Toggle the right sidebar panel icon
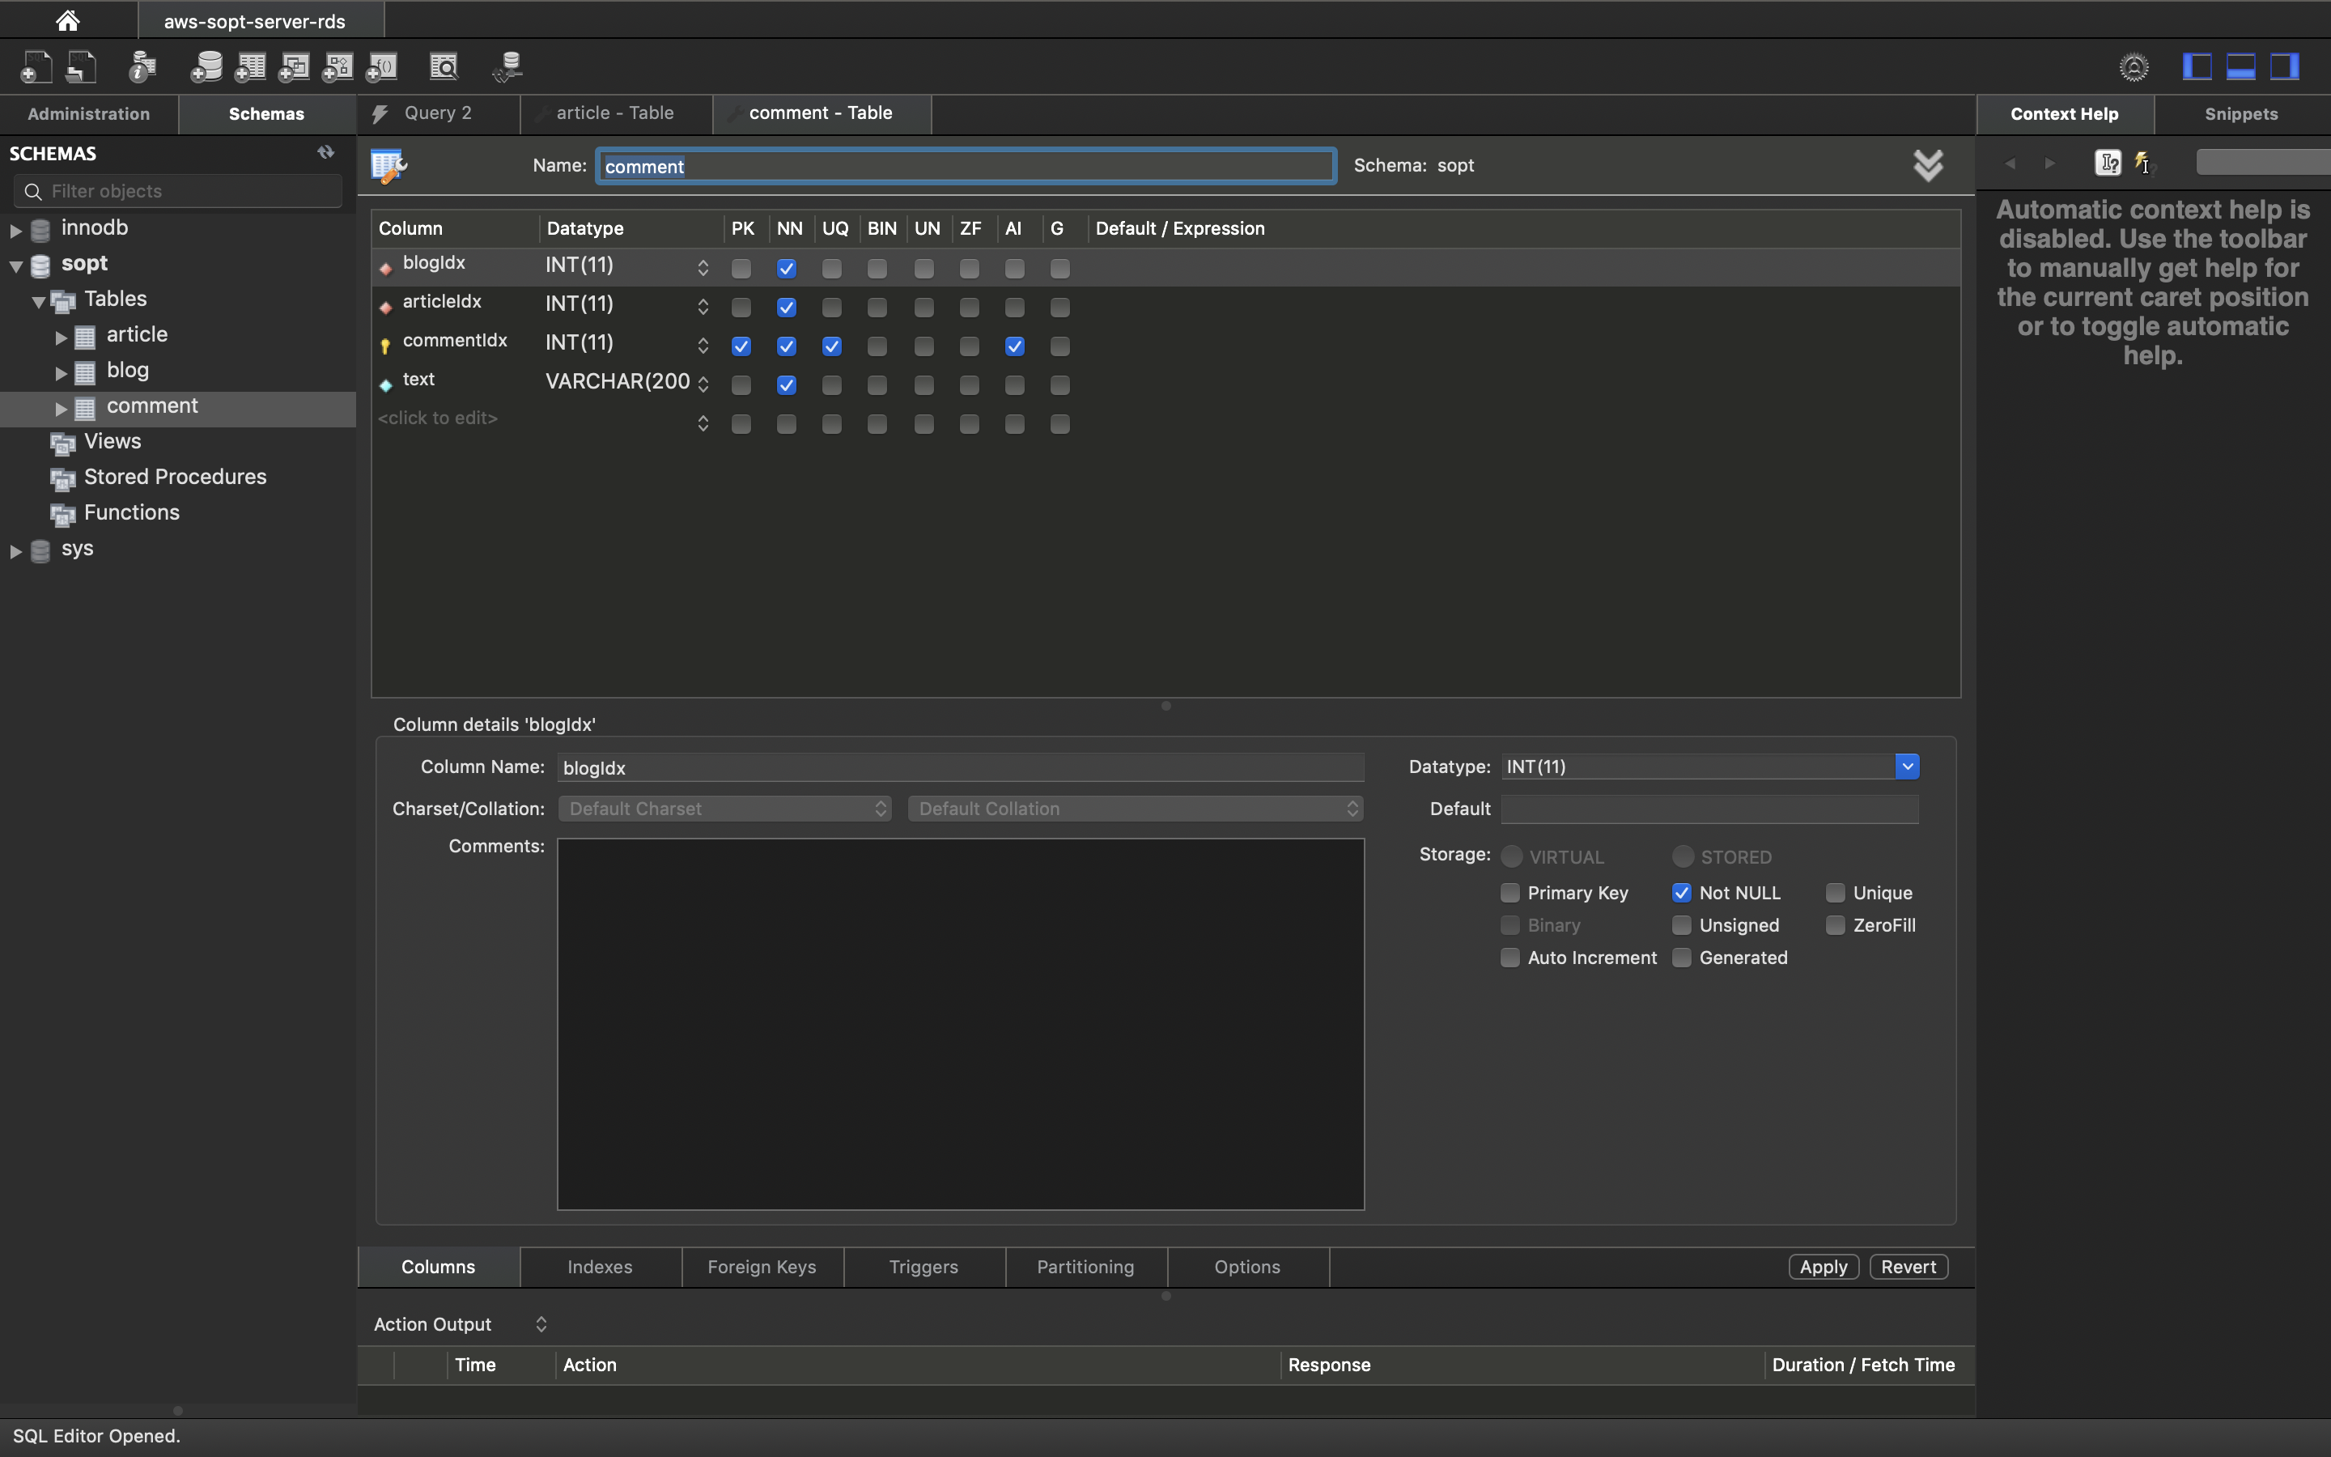Viewport: 2331px width, 1457px height. coord(2285,66)
